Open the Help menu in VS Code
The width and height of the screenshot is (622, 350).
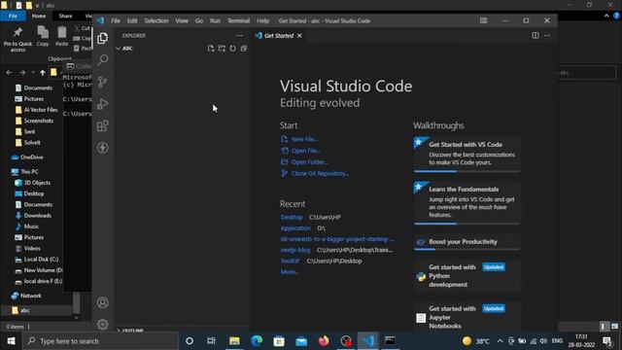tap(262, 20)
